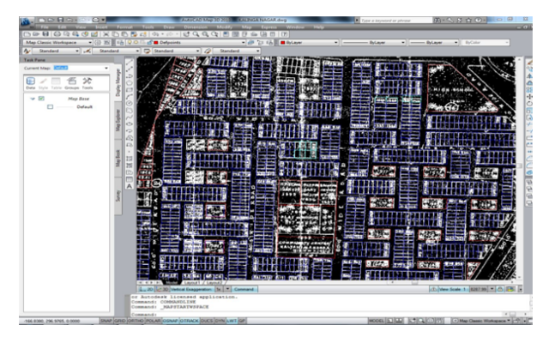Click the Cut scissors icon in the toolbar

[x=106, y=34]
